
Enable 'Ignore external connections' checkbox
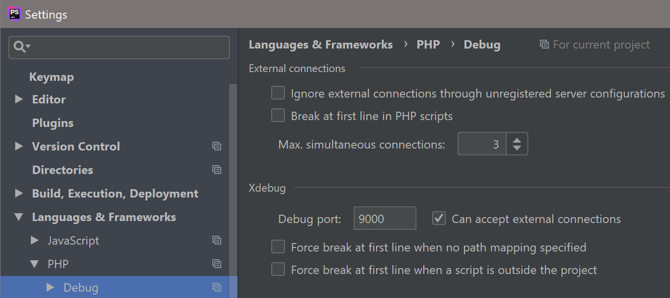278,93
